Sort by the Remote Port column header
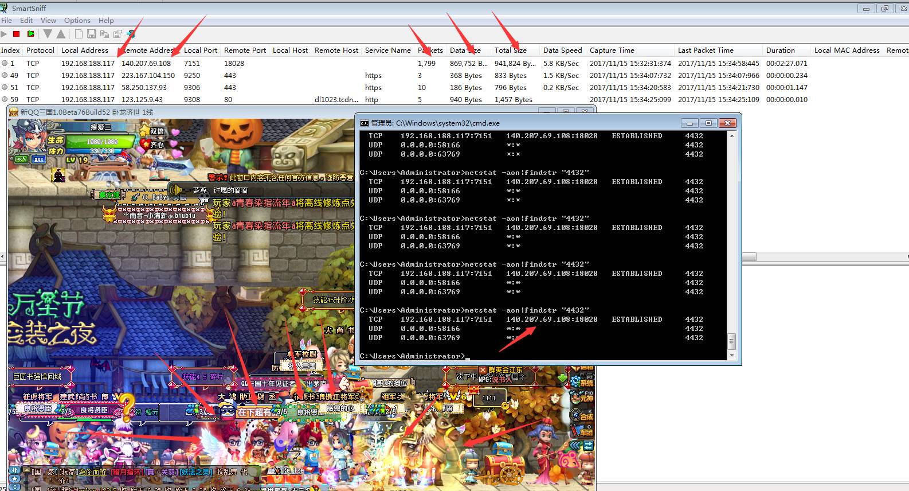The width and height of the screenshot is (909, 491). point(245,50)
